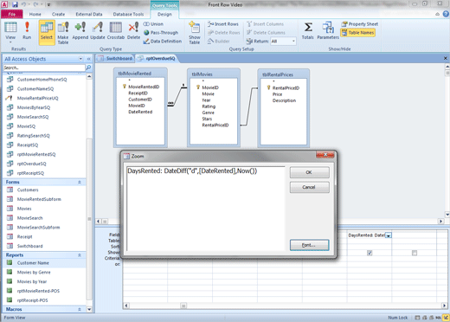Choose the Append query type
Image resolution: width=450 pixels, height=322 pixels.
[80, 30]
